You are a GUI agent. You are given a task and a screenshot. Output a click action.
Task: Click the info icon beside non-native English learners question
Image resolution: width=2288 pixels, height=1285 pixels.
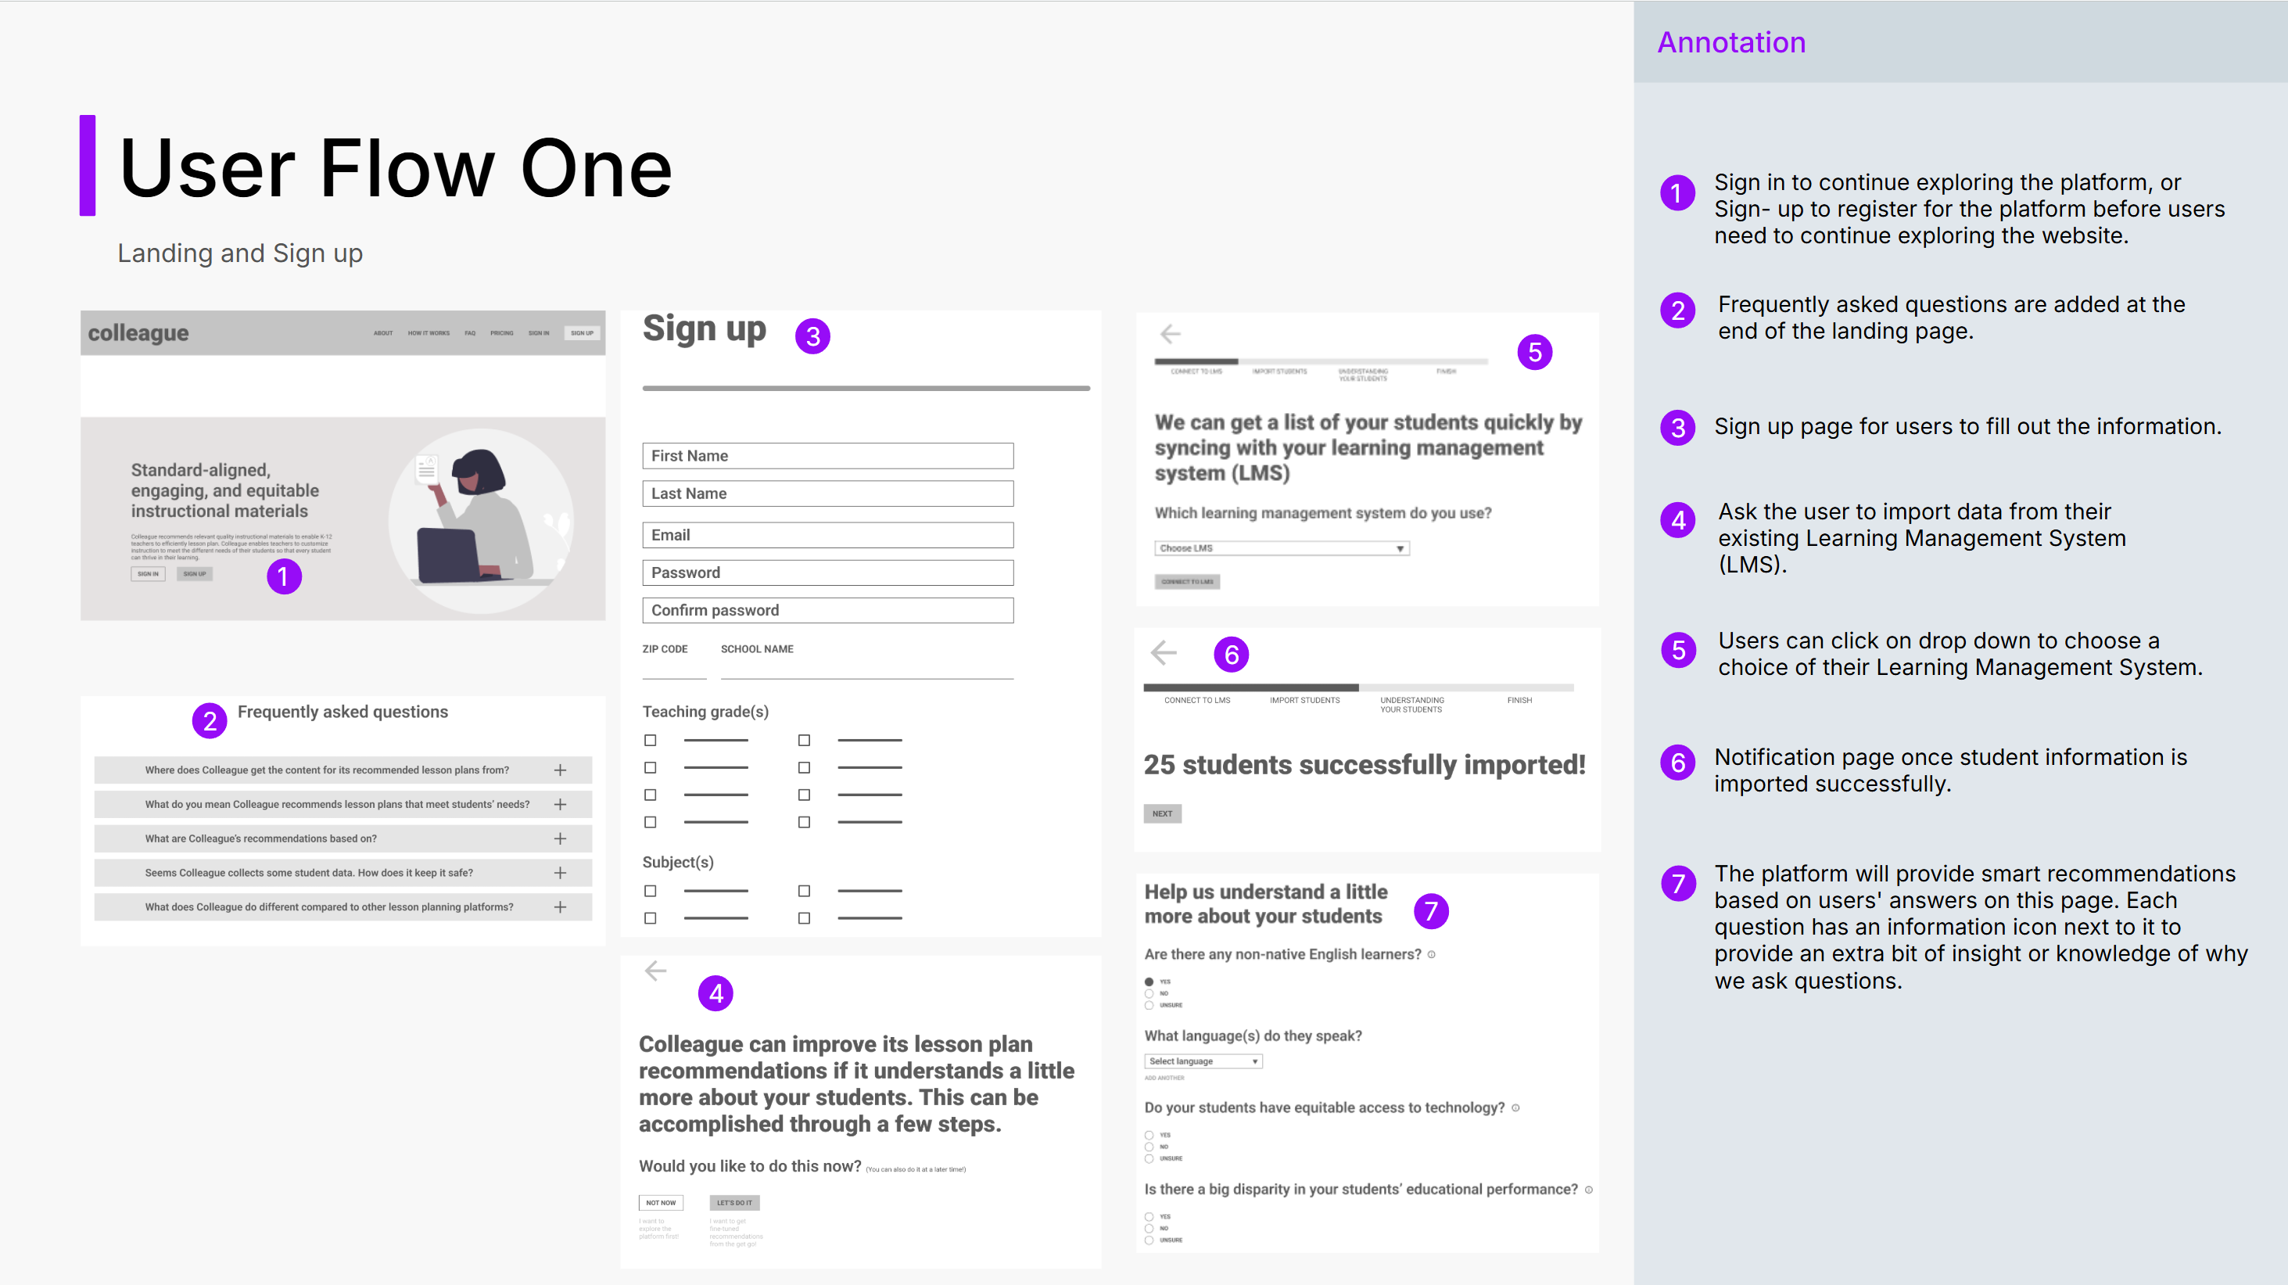pos(1431,954)
